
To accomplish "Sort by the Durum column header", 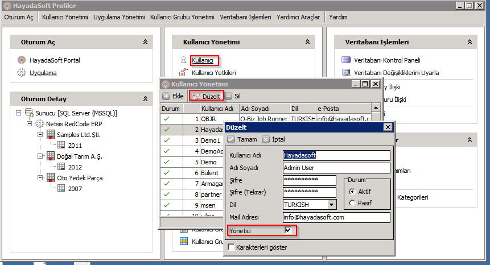I will pos(171,109).
